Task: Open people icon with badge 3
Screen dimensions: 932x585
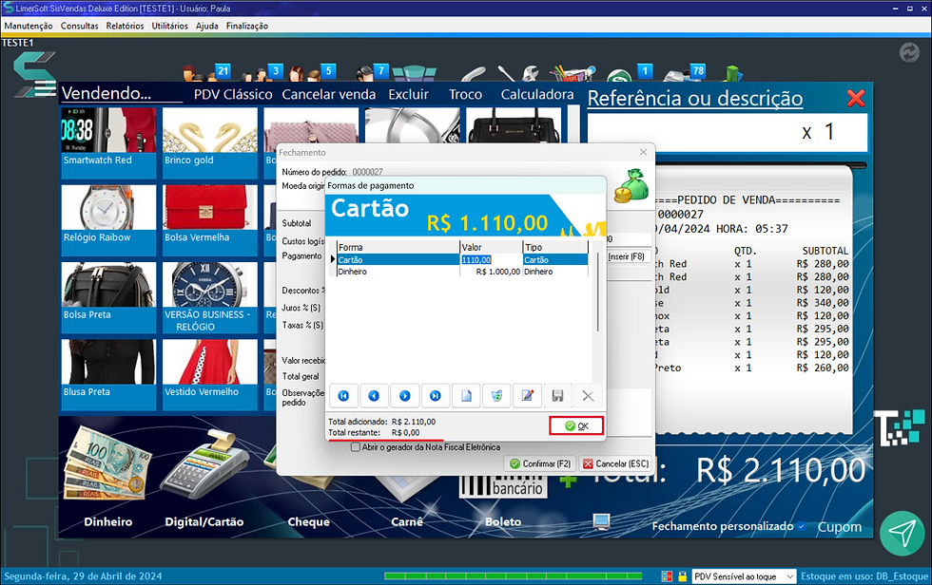Action: 262,73
